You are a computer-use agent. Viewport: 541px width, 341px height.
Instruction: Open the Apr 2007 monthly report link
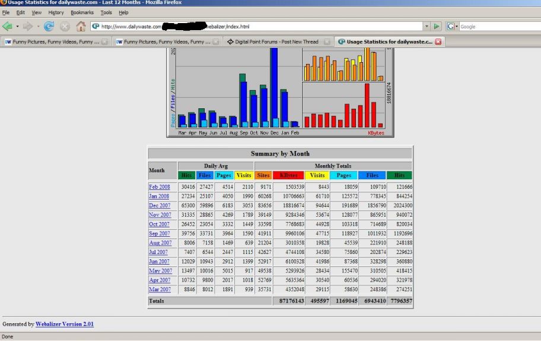point(160,280)
